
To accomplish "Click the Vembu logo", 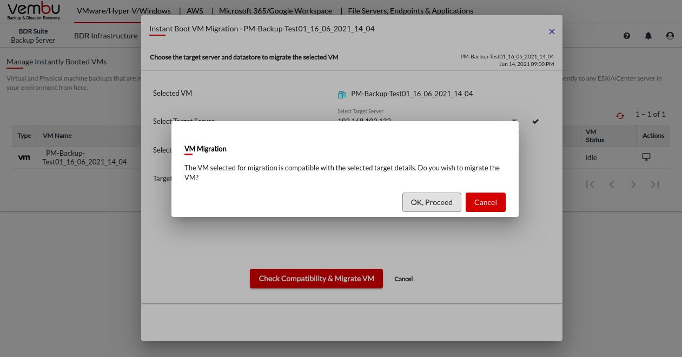I will [x=34, y=11].
